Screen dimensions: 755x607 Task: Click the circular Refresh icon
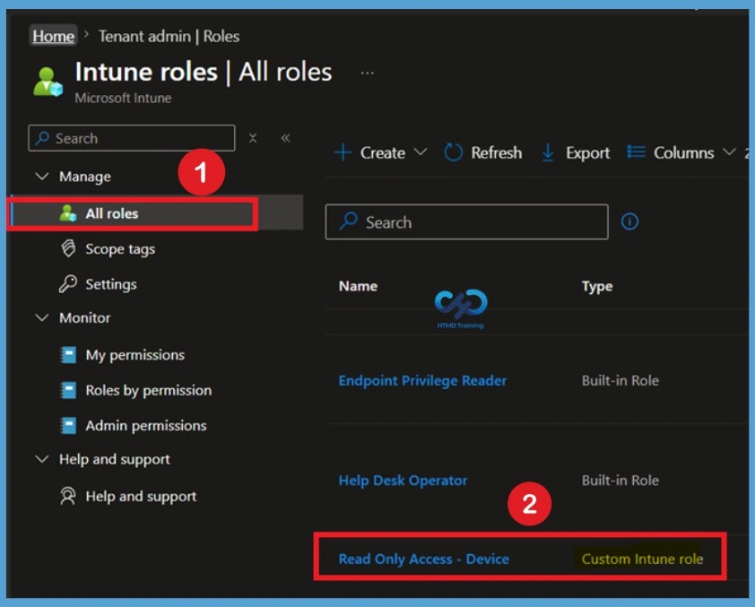pyautogui.click(x=453, y=152)
